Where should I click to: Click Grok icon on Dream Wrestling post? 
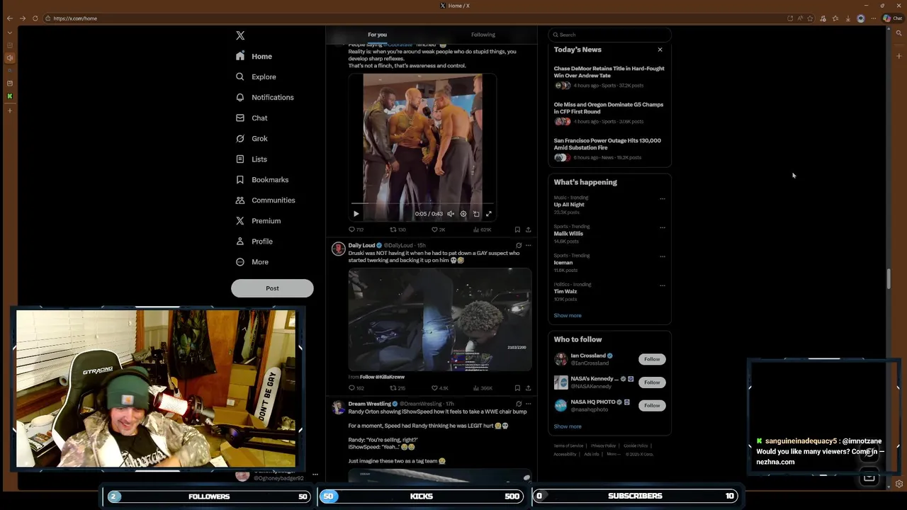click(518, 404)
